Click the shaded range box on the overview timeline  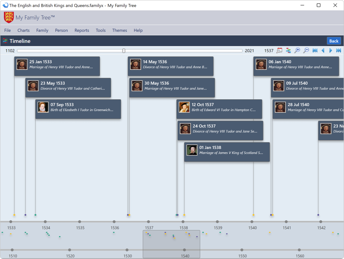pyautogui.click(x=171, y=244)
